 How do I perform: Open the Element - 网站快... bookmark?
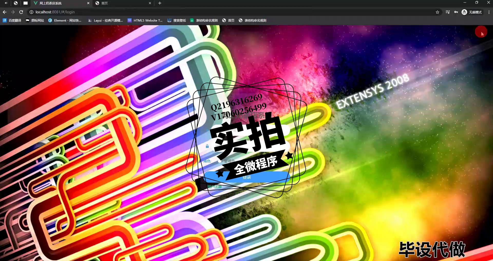pyautogui.click(x=65, y=20)
